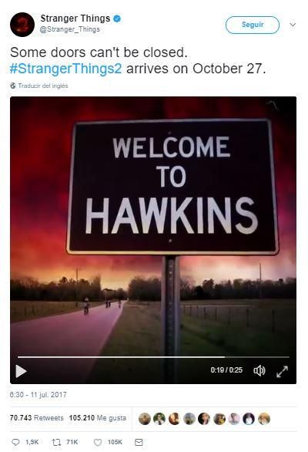The width and height of the screenshot is (308, 452).
Task: Open the Stranger Things profile avatar
Action: coord(22,25)
